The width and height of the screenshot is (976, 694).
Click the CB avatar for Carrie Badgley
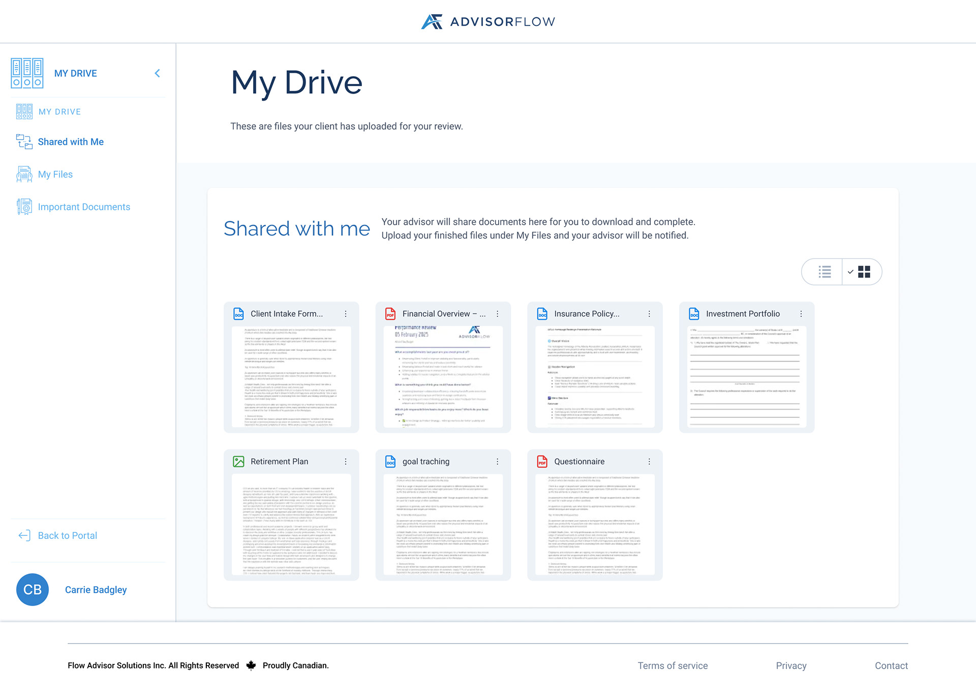tap(32, 589)
